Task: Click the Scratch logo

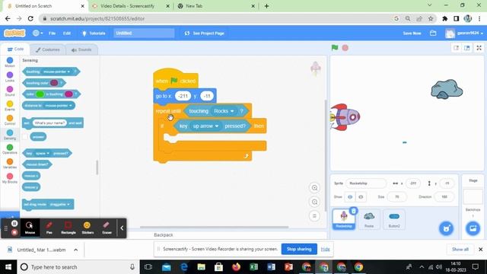Action: pyautogui.click(x=14, y=33)
